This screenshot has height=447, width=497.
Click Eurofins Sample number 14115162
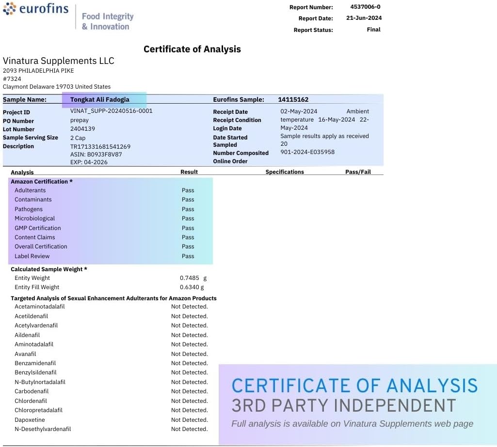click(x=293, y=99)
